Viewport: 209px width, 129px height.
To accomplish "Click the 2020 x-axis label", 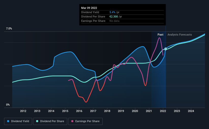I will click(x=135, y=111).
